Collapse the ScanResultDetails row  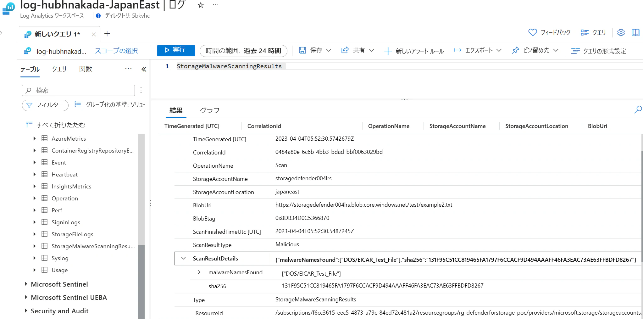click(183, 258)
